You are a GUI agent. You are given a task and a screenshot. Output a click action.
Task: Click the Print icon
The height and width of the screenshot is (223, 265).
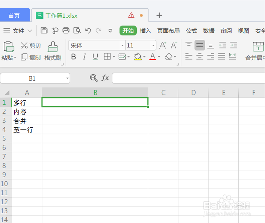coord(66,30)
